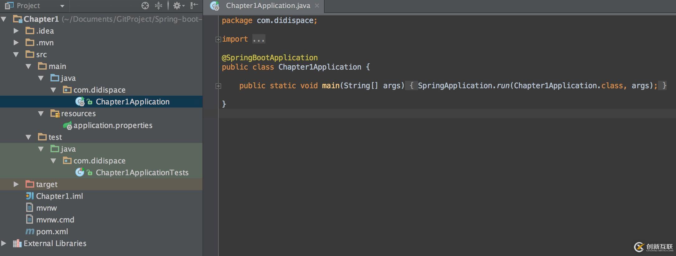Image resolution: width=676 pixels, height=256 pixels.
Task: Click the Maven icon of pom.xml
Action: pos(30,231)
